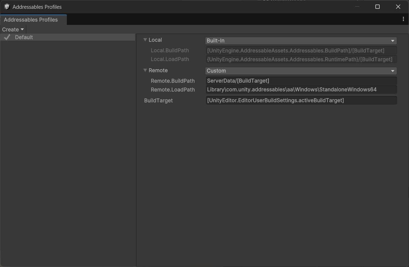Click the Remote.BuildPath label
Image resolution: width=409 pixels, height=267 pixels.
[173, 81]
